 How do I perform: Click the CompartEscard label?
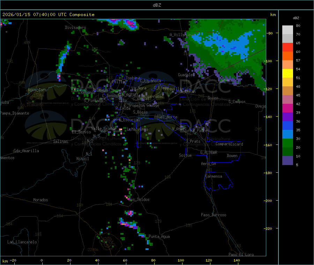tap(229, 144)
